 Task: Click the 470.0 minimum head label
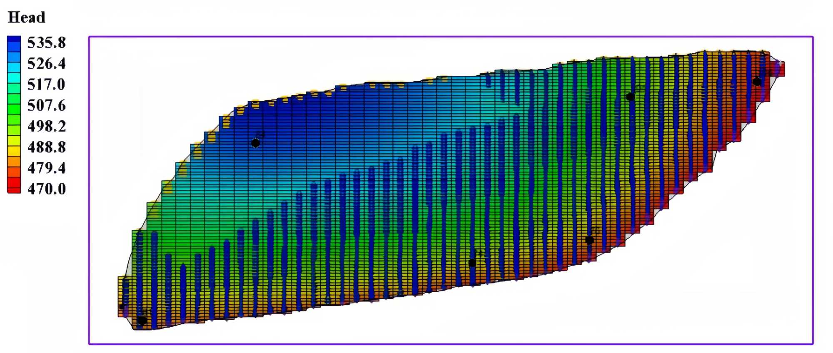(x=46, y=189)
